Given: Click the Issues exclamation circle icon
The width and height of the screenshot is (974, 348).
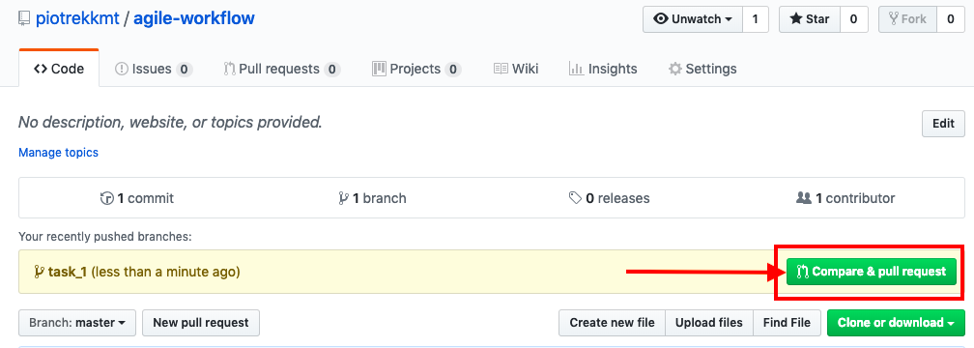Looking at the screenshot, I should [x=122, y=69].
